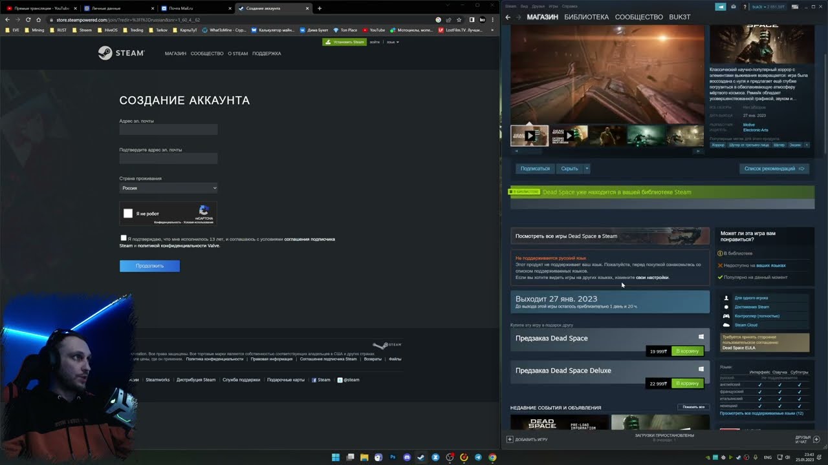Open БИБЛИОТЕКА in the Steam client
Image resolution: width=828 pixels, height=465 pixels.
[586, 17]
